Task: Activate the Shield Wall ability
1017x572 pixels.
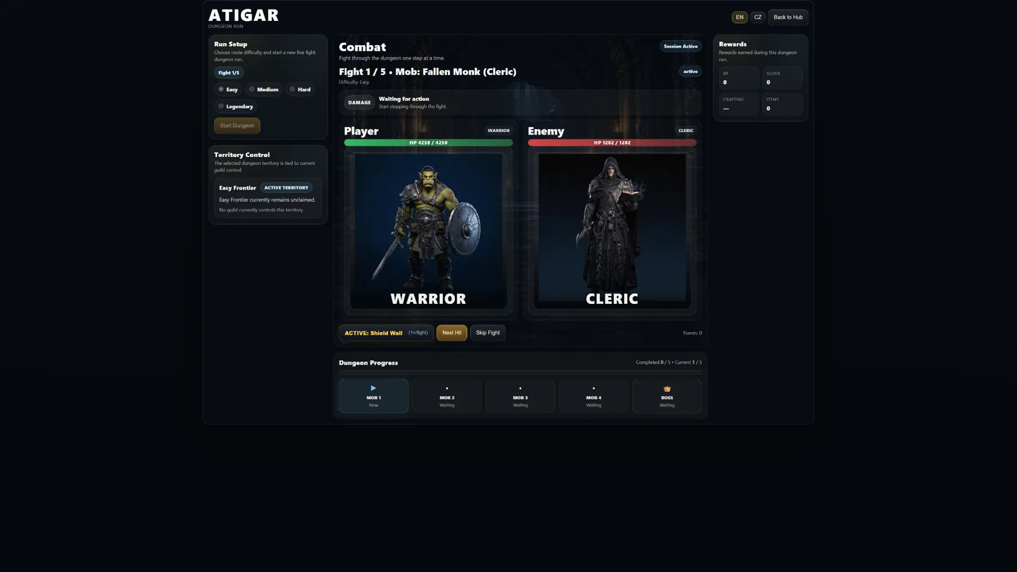Action: pos(386,333)
